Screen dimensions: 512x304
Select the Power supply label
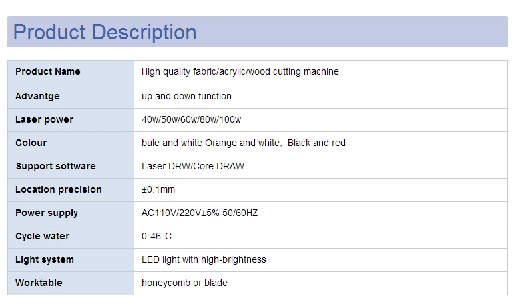47,213
